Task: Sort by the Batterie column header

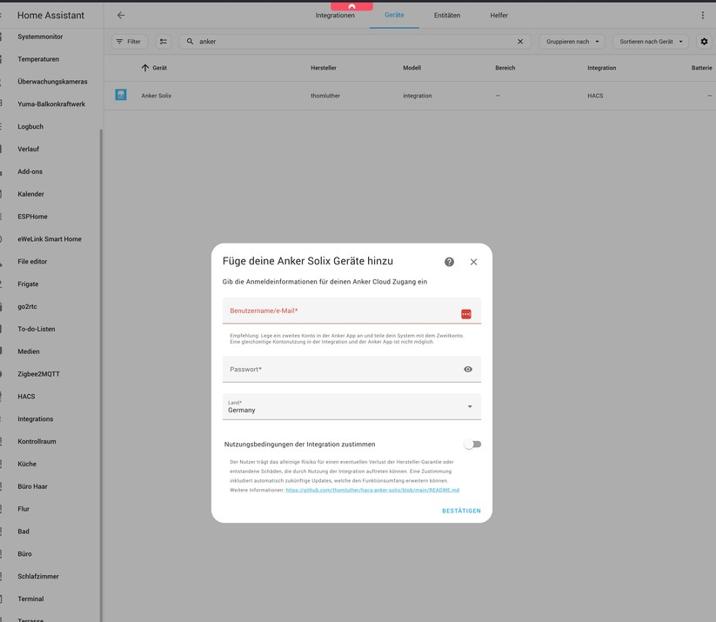Action: pyautogui.click(x=702, y=68)
